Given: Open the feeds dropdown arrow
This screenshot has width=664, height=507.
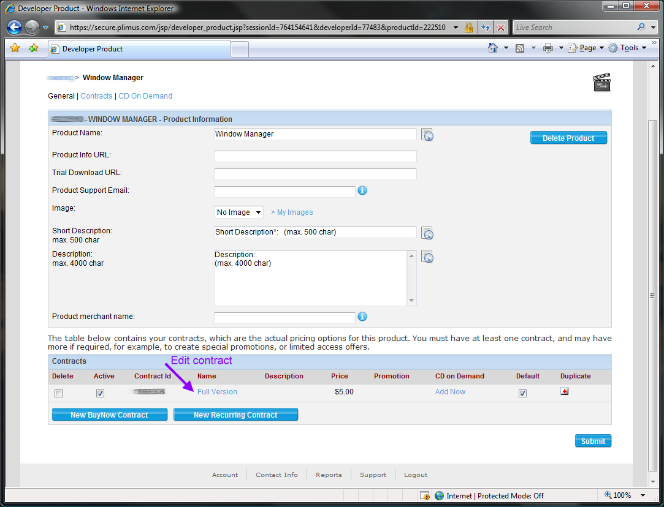Looking at the screenshot, I should click(533, 48).
